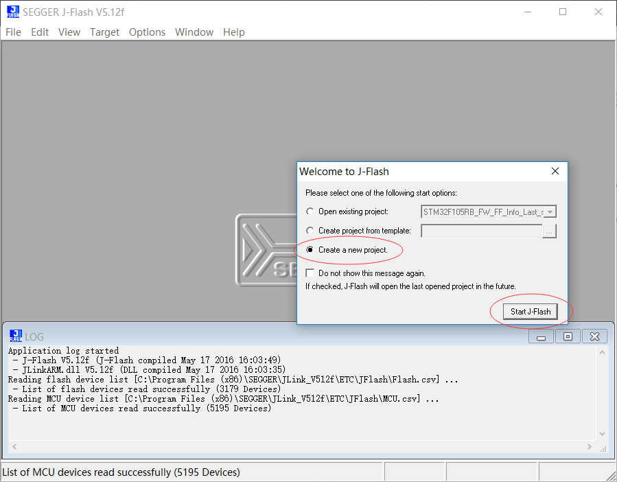Select the 'Open existing project' option
Viewport: 617px width, 482px height.
tap(310, 211)
